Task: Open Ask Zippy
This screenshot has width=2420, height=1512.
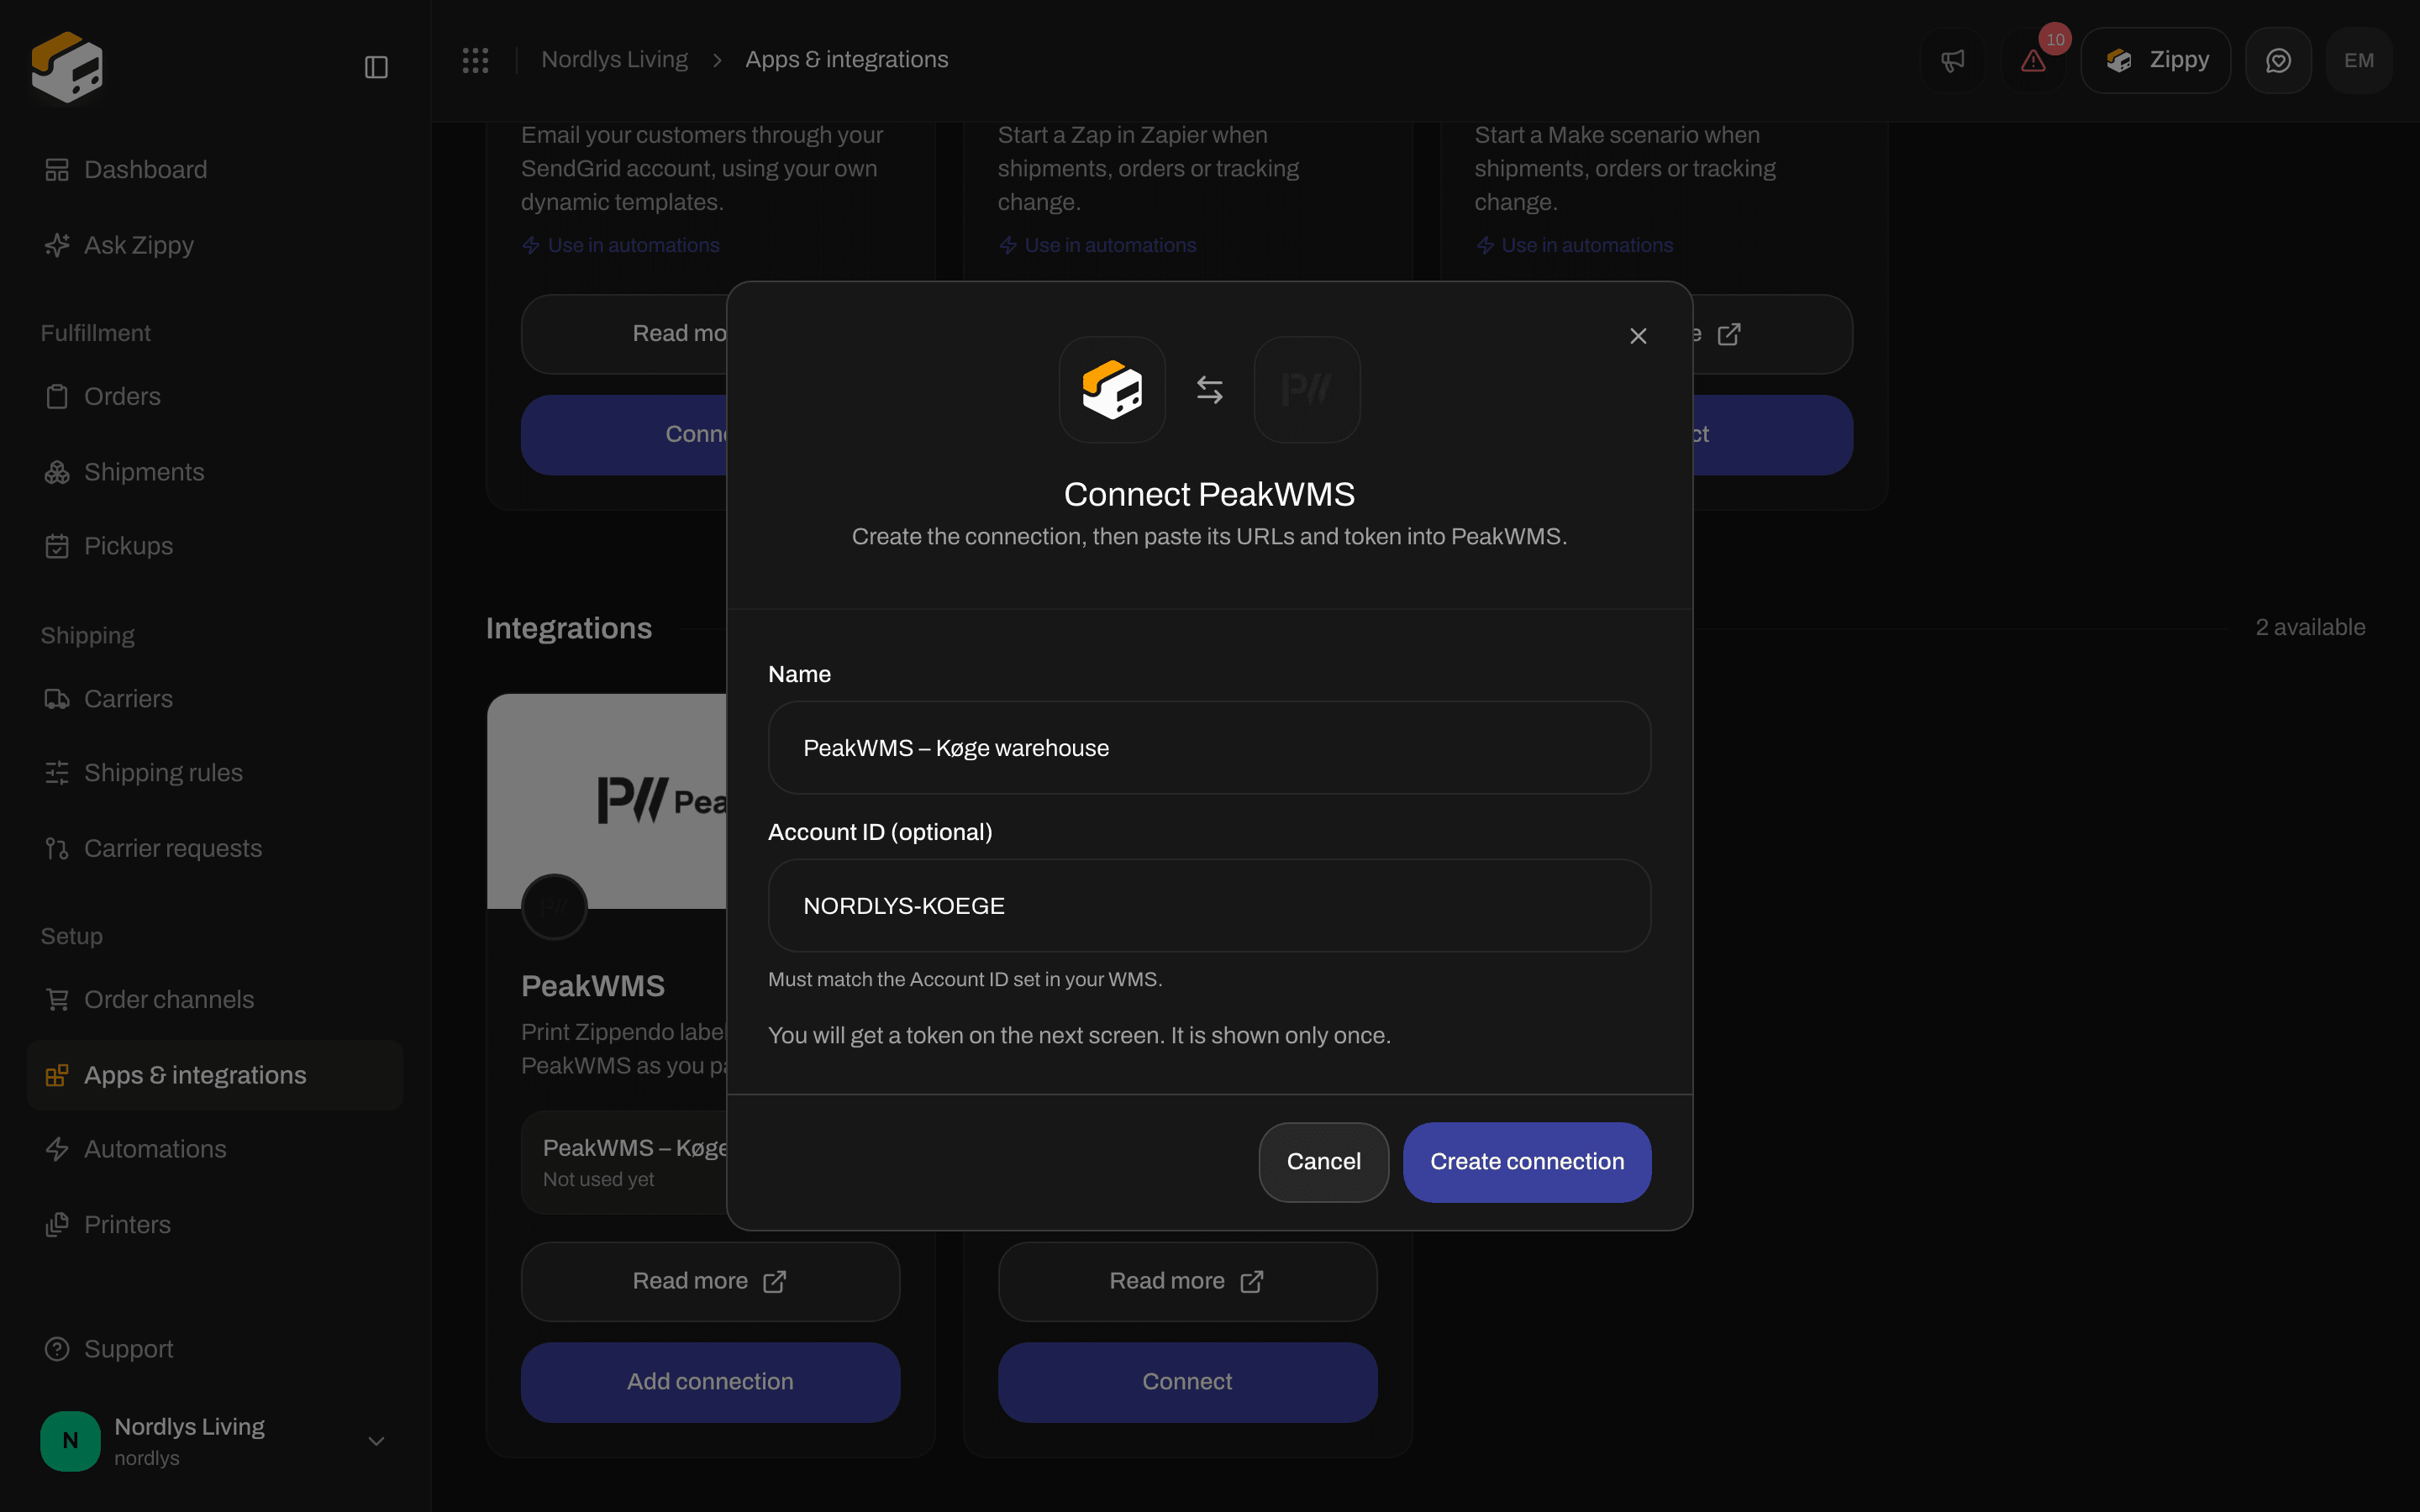Action: coord(215,245)
